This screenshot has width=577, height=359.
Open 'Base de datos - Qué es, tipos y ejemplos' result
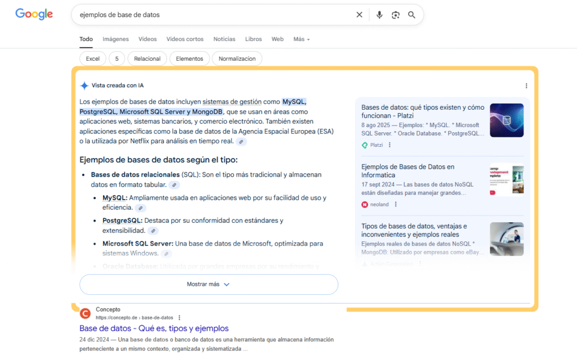tap(154, 328)
